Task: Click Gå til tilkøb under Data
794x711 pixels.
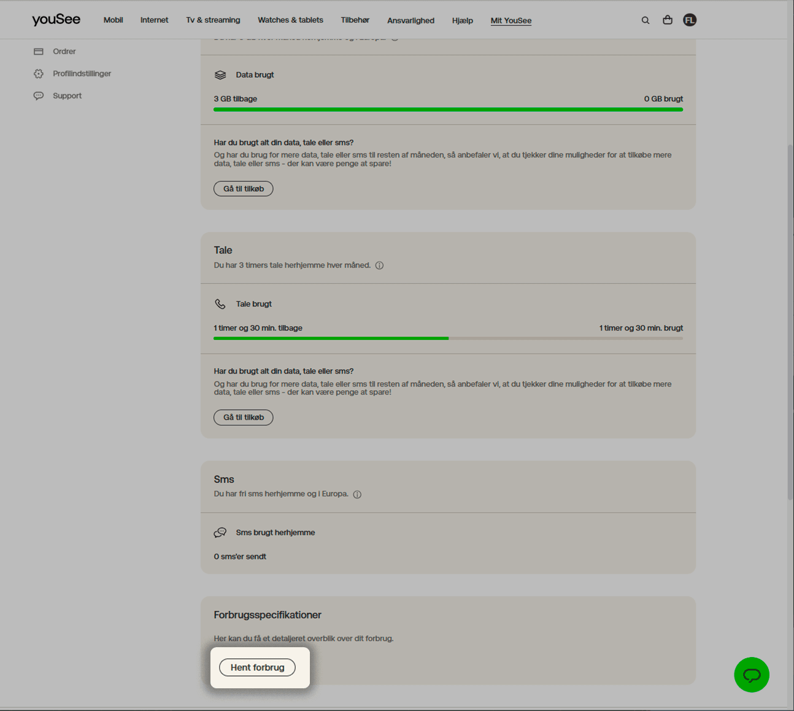Action: tap(244, 189)
